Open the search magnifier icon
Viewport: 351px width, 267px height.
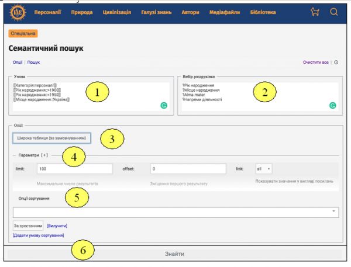334,12
